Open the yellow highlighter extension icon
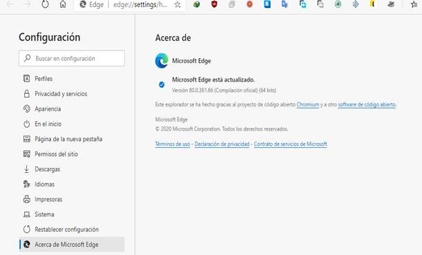This screenshot has height=255, width=422. click(x=372, y=4)
